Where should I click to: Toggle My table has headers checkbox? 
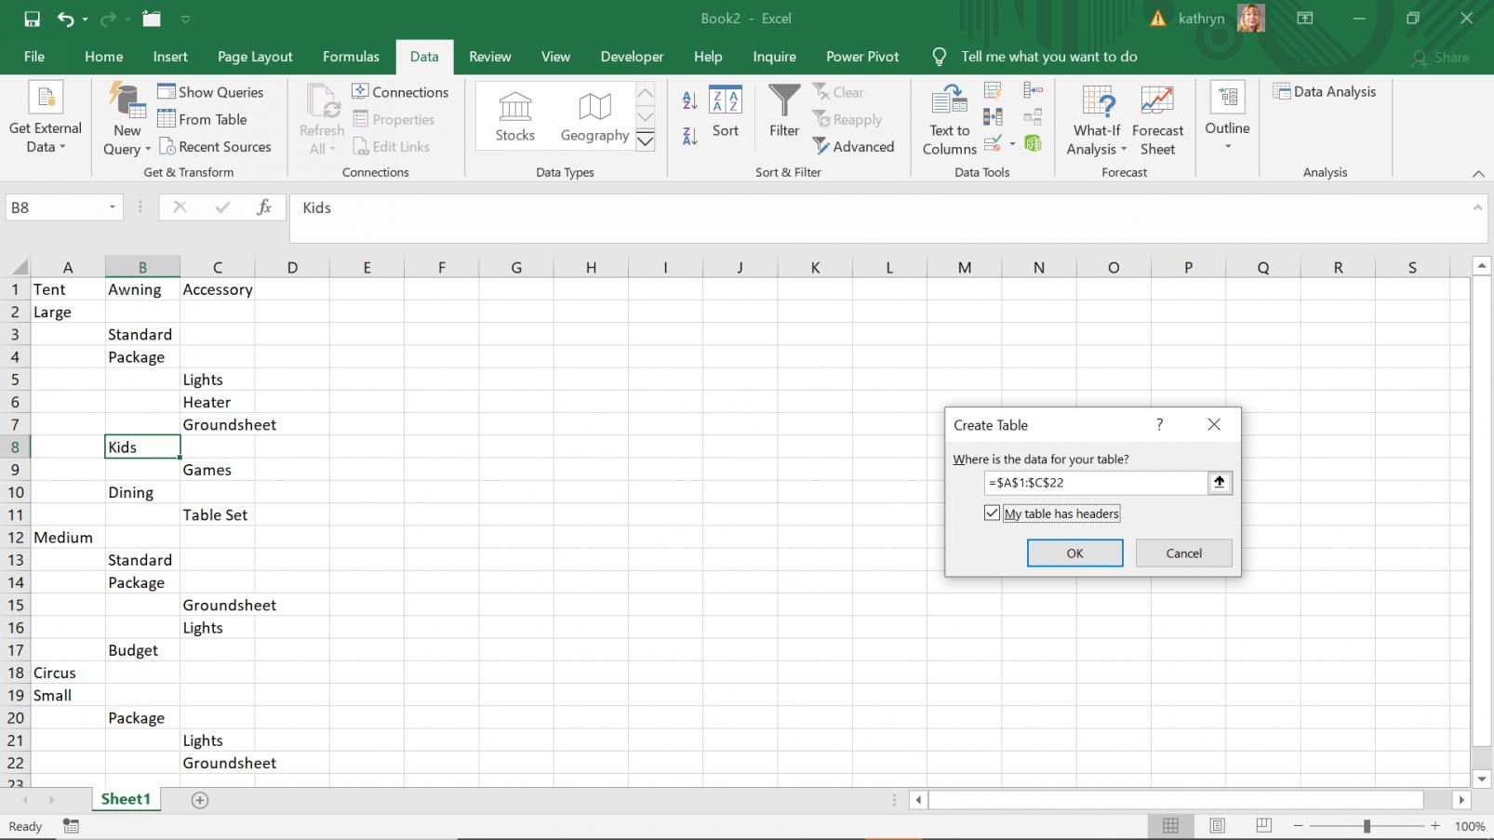click(x=992, y=513)
